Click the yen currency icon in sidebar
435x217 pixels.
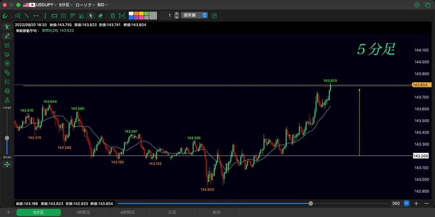(x=7, y=64)
